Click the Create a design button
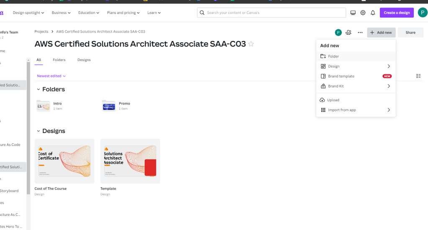The image size is (428, 230). (397, 13)
